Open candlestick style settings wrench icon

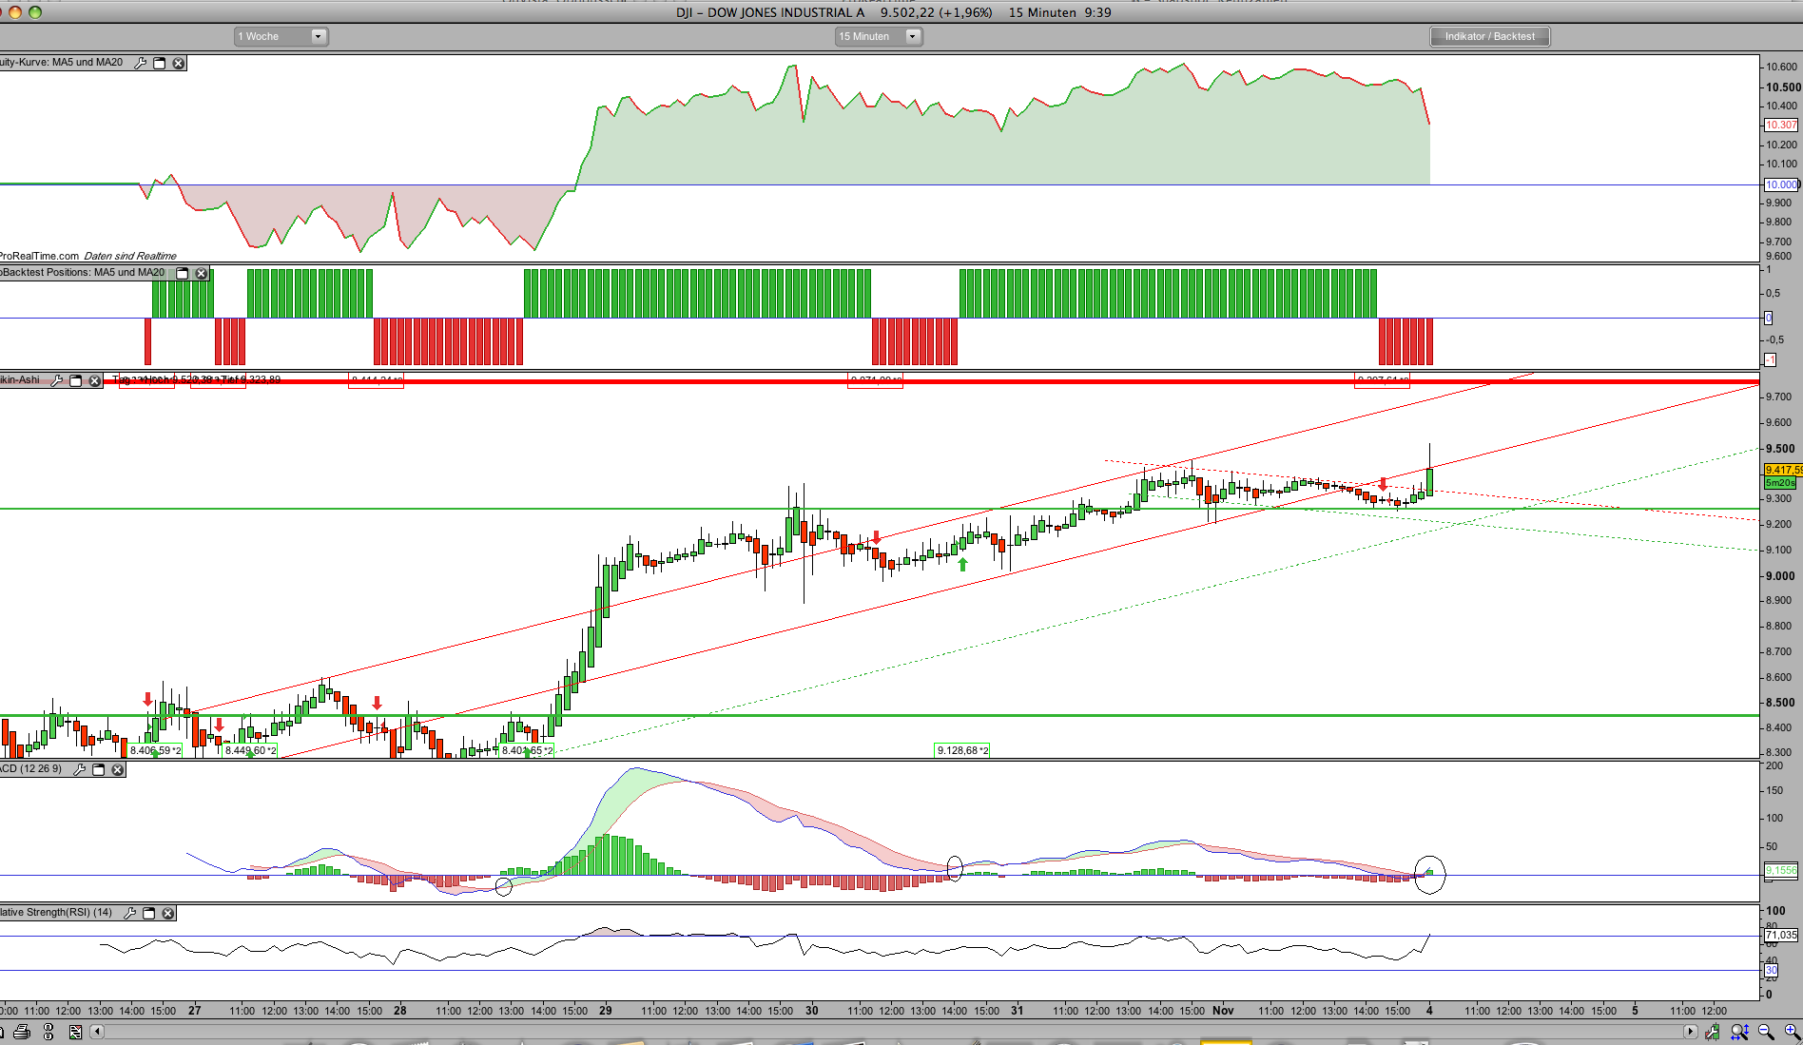[x=1713, y=1032]
